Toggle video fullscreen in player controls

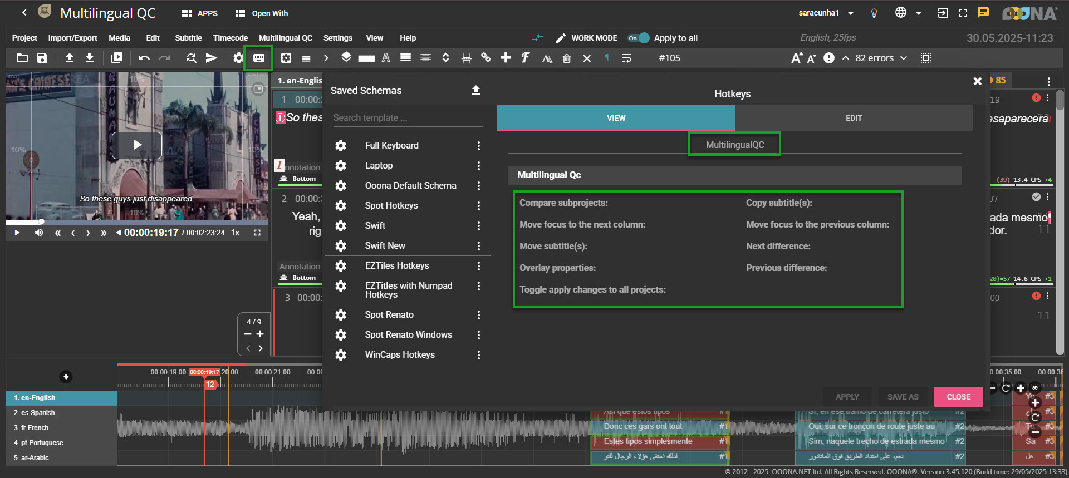257,233
